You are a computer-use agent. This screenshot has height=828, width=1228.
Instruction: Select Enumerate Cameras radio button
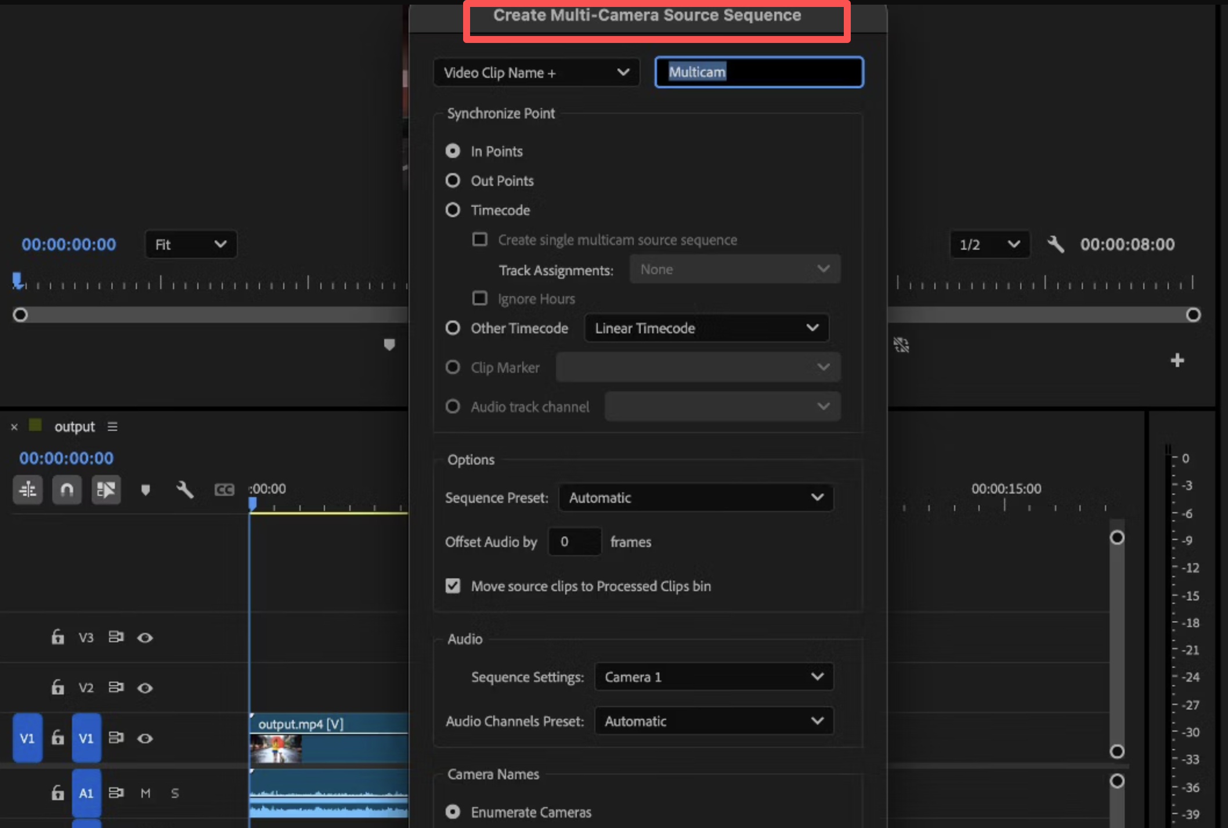point(453,812)
